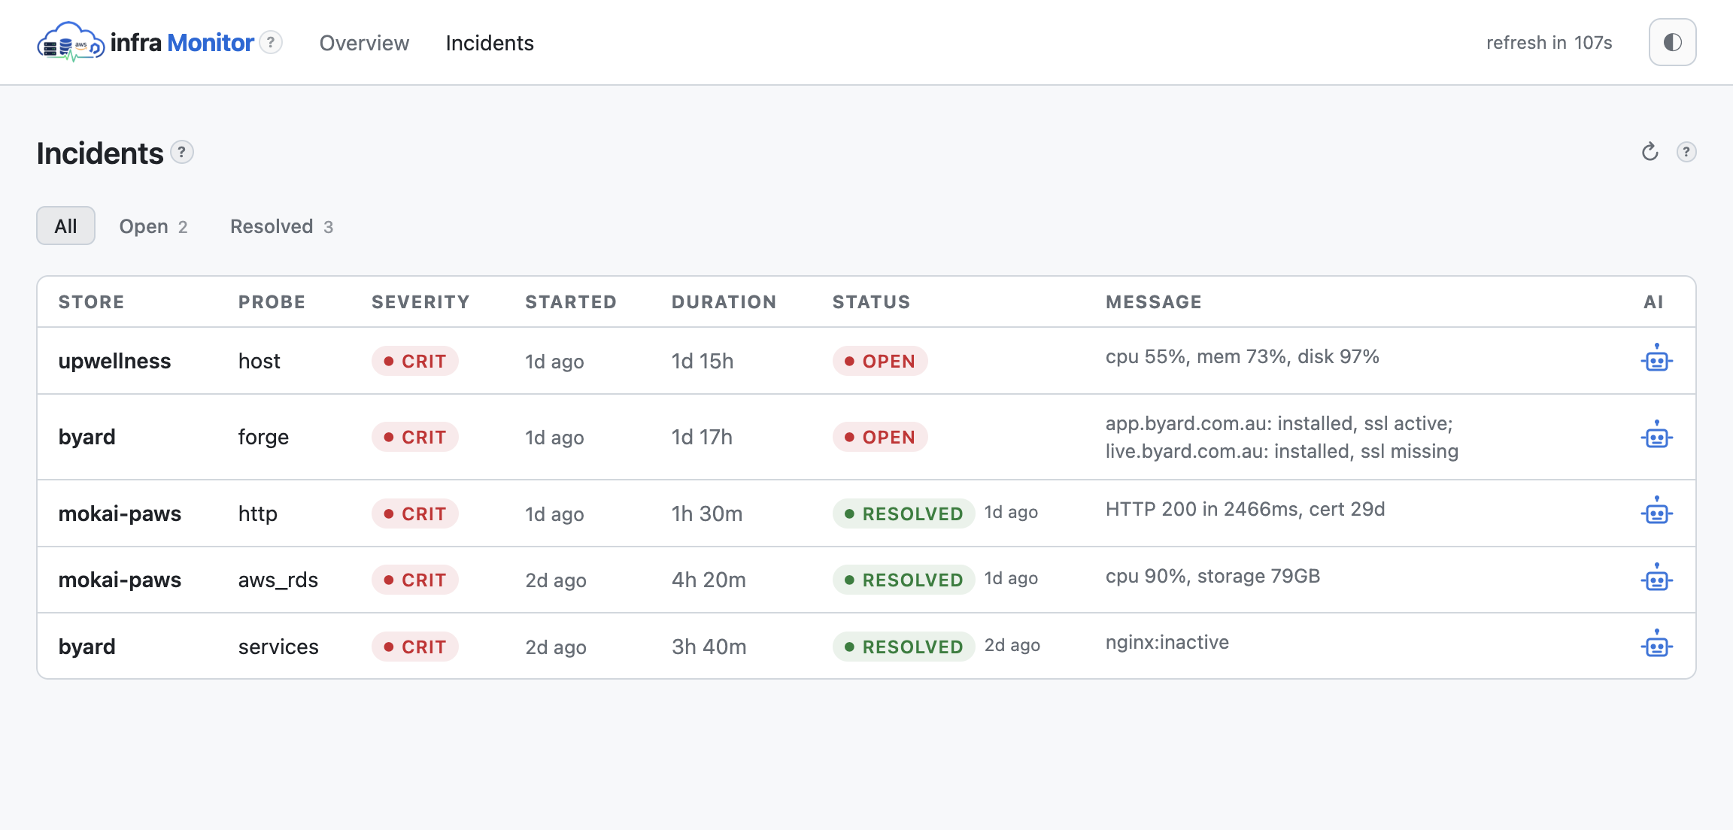
Task: Click the Duration column header
Action: tap(724, 302)
